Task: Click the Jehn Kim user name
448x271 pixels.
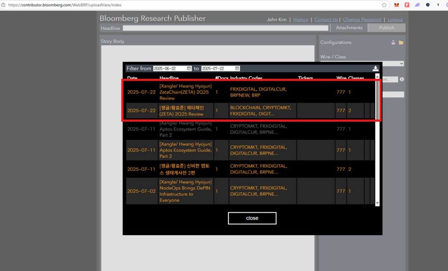Action: 277,19
